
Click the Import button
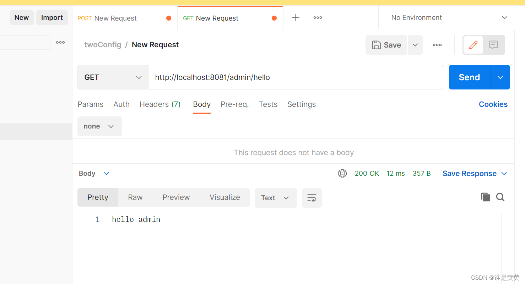[x=52, y=18]
